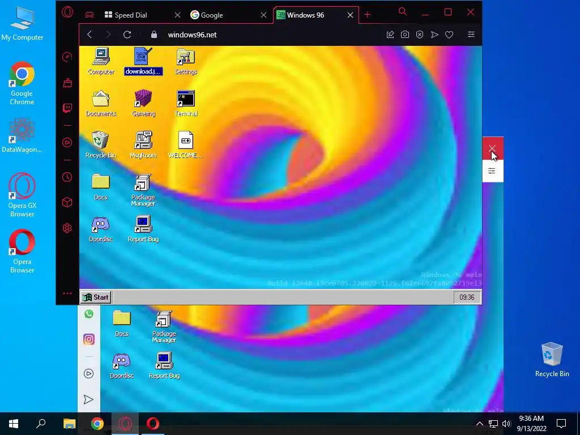Open Windows taskbar search magnifier
Image resolution: width=580 pixels, height=435 pixels.
pos(41,424)
